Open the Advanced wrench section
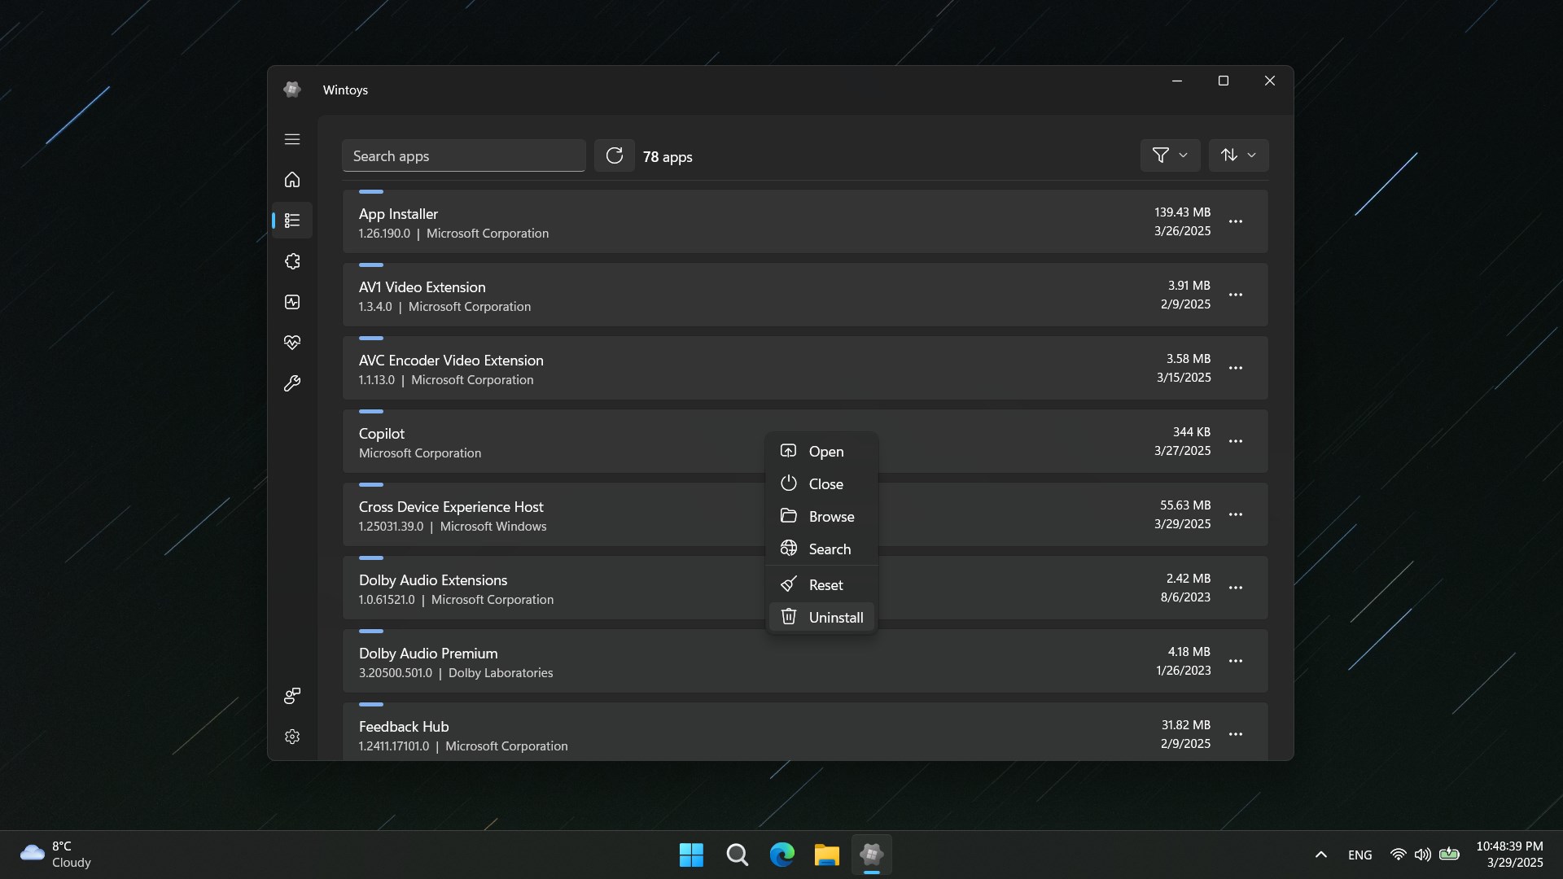Screen dimensions: 1563x879 point(291,383)
